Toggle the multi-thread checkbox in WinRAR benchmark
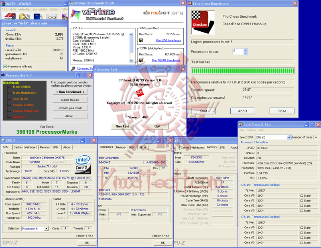The image size is (321, 248). coord(5,66)
